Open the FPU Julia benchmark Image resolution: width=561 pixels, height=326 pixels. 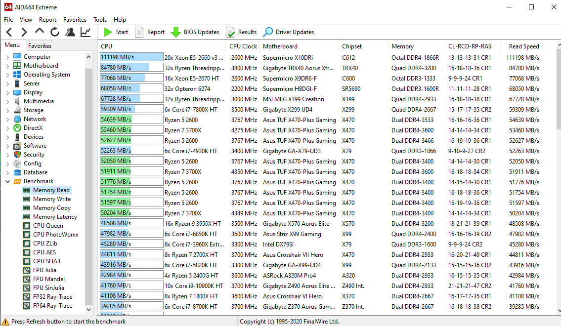click(x=44, y=270)
